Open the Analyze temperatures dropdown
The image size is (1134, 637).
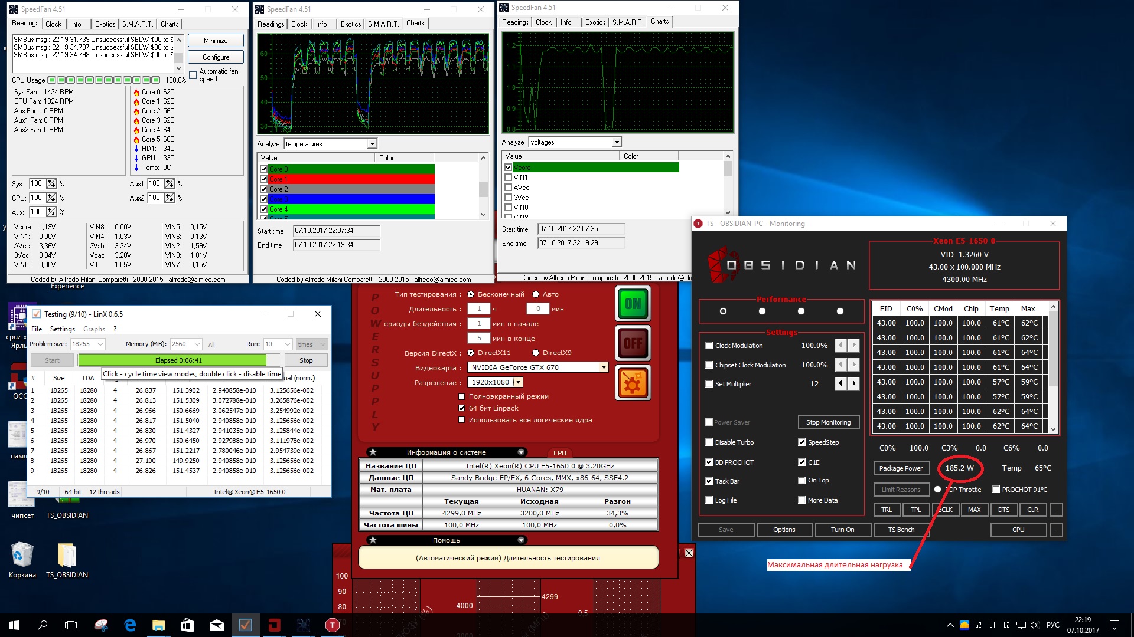(x=372, y=144)
